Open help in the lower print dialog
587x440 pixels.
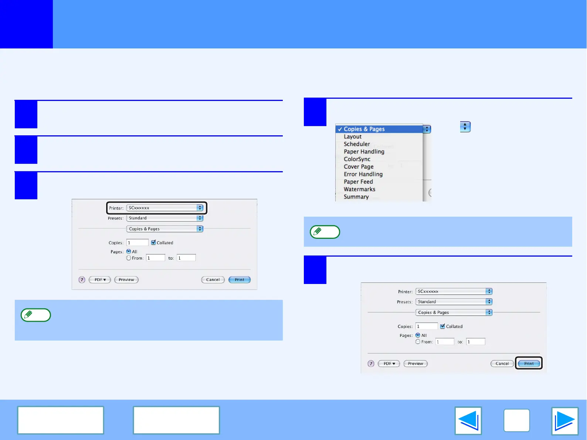pos(371,364)
